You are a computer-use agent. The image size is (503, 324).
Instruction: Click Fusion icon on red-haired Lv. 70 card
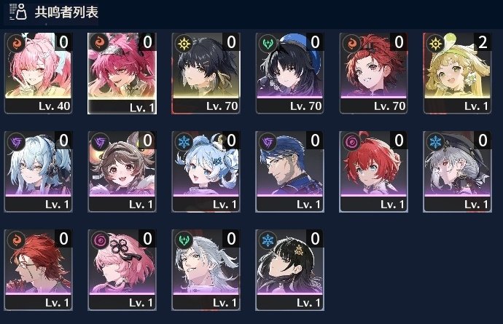[x=351, y=43]
